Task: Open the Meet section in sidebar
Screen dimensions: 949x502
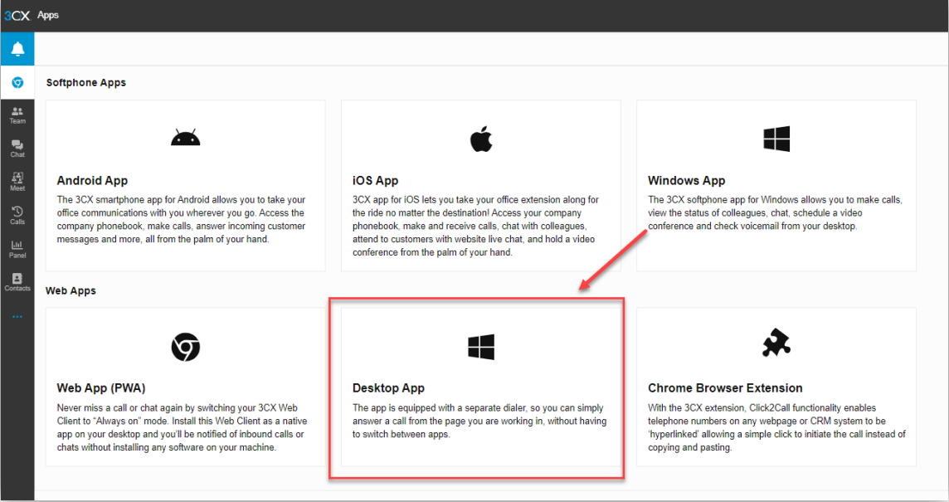Action: (17, 182)
